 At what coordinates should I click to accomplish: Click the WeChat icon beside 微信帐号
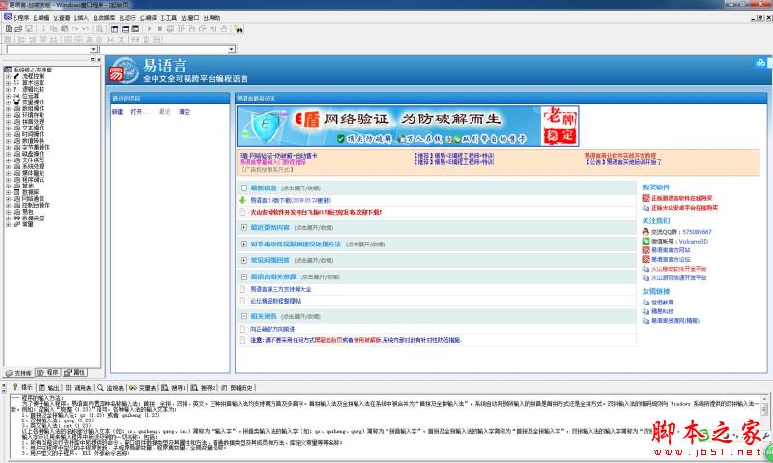click(645, 241)
